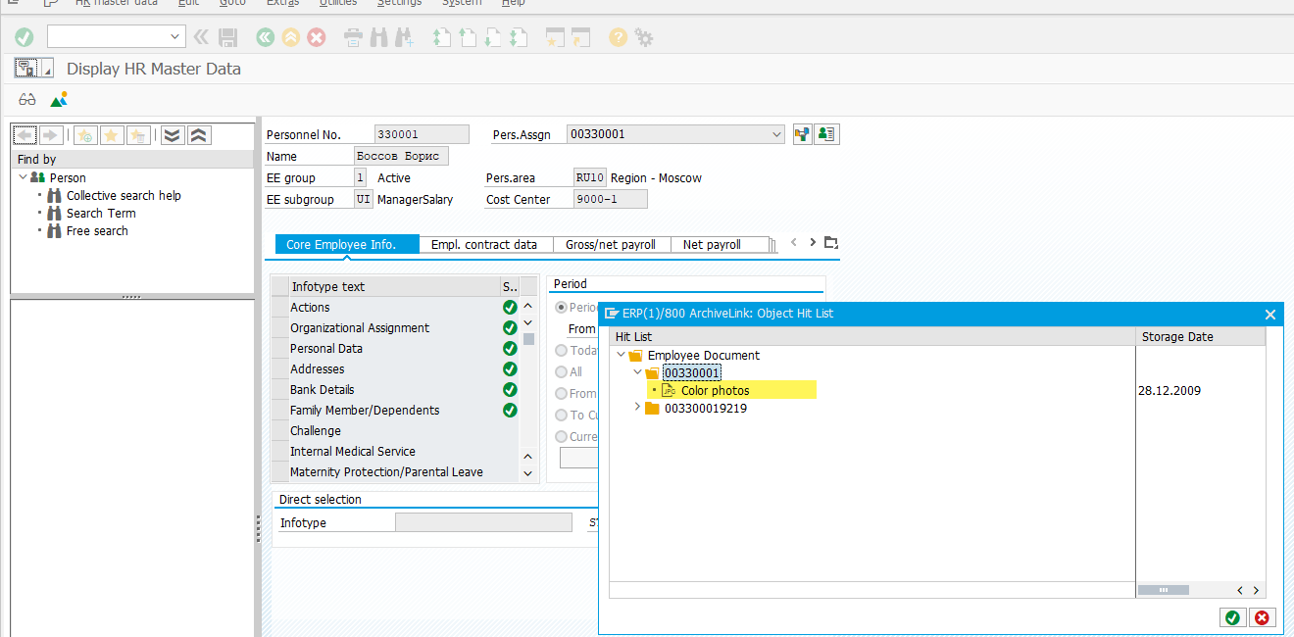Select the Period radio button
The height and width of the screenshot is (637, 1294).
[562, 307]
